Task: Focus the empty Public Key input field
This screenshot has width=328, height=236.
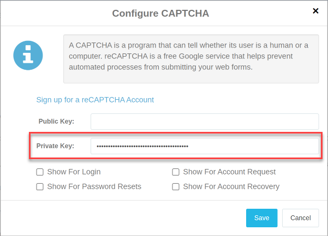Action: point(205,122)
